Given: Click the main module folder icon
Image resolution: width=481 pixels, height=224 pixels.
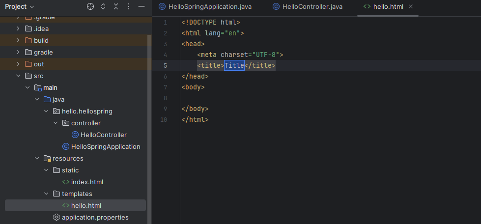Looking at the screenshot, I should click(38, 88).
